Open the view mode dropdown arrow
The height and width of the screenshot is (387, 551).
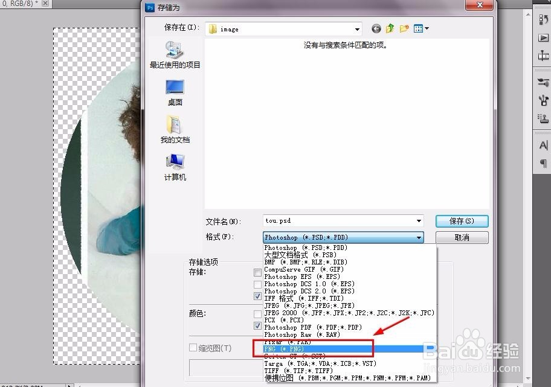(x=427, y=28)
